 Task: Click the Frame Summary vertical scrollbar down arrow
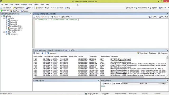[x=167, y=75]
